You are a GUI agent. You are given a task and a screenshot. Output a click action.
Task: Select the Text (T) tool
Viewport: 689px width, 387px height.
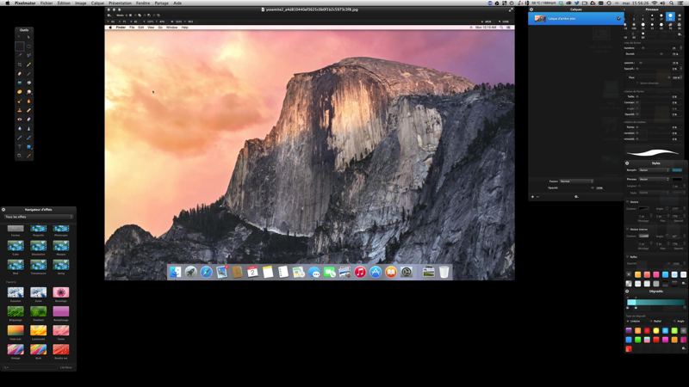(19, 147)
